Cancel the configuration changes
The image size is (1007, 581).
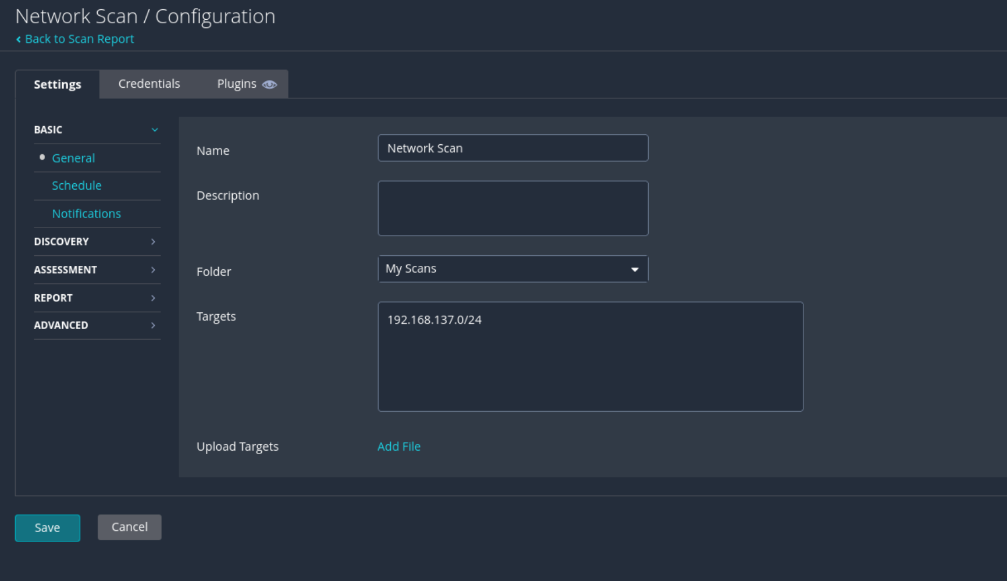click(130, 527)
